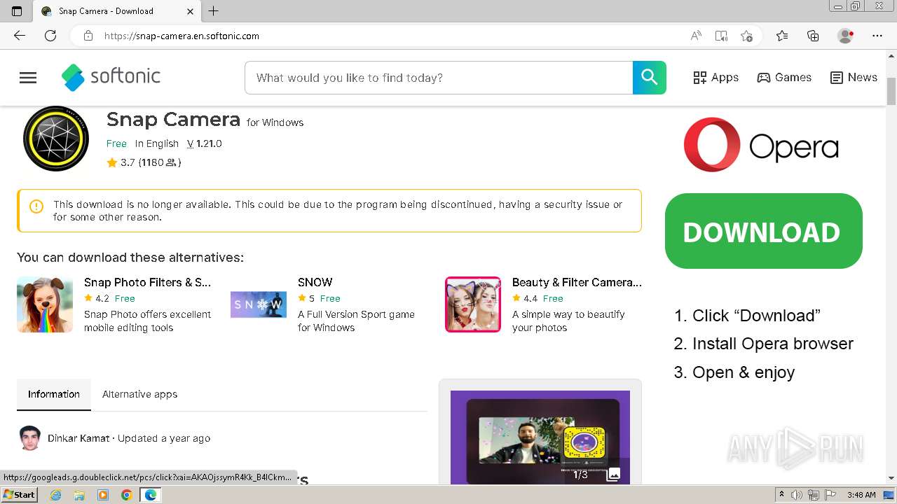Click the 3.7 star rating

[x=144, y=162]
